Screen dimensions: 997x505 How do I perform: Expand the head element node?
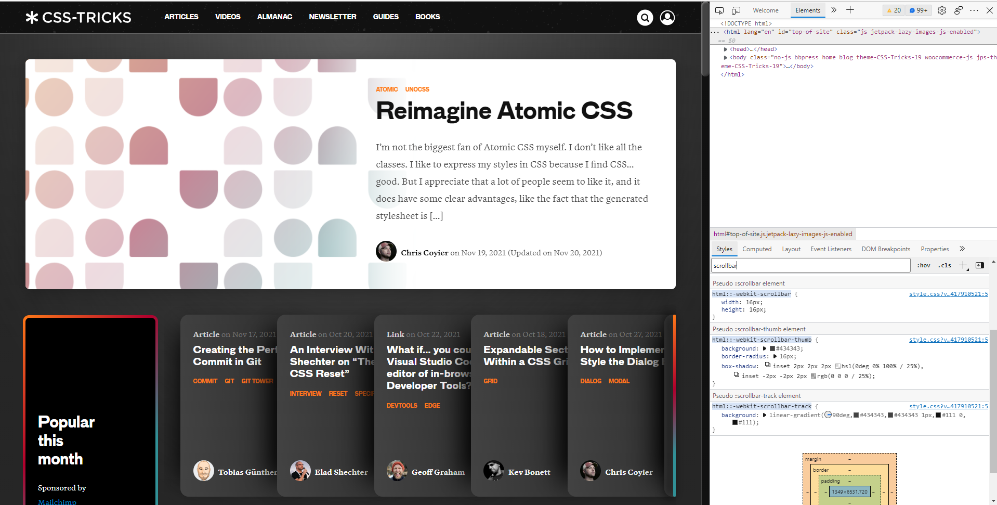point(726,48)
